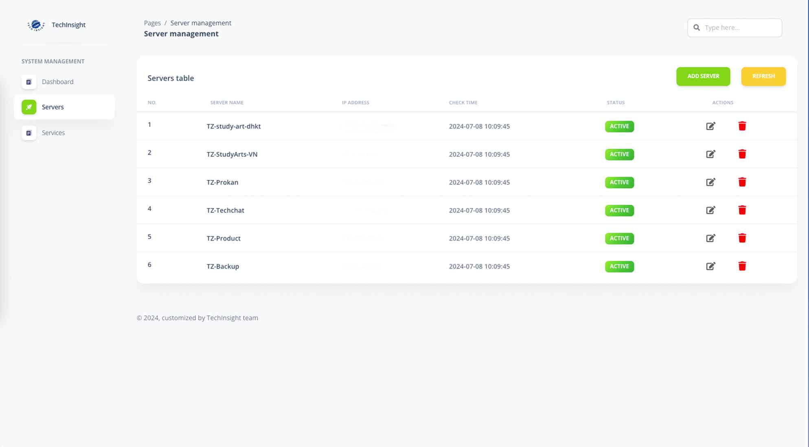Viewport: 809px width, 447px height.
Task: Select server name TZ-StudyArts-VN
Action: tap(232, 154)
